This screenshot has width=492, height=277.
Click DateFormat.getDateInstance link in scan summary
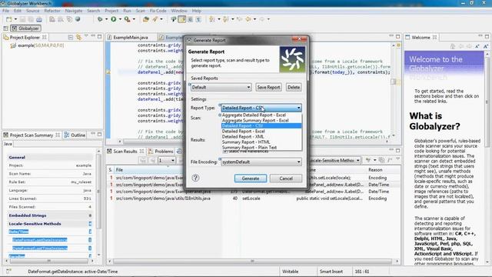pos(40,239)
